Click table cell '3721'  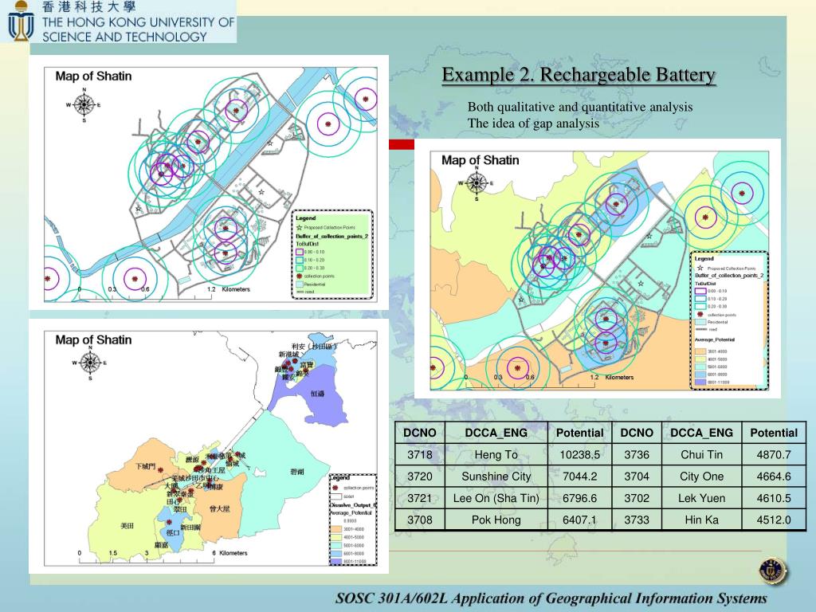pos(419,499)
